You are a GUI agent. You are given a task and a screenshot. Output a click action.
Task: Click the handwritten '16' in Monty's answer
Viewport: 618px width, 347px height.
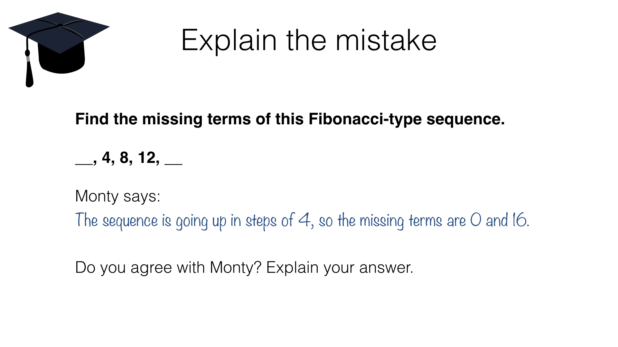click(x=520, y=220)
